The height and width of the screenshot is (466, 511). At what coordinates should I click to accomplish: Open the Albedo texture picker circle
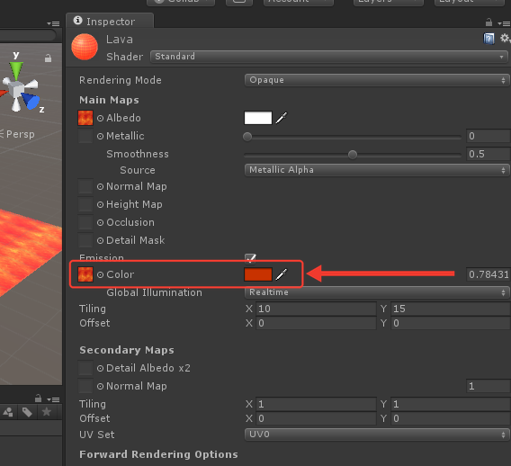click(101, 118)
